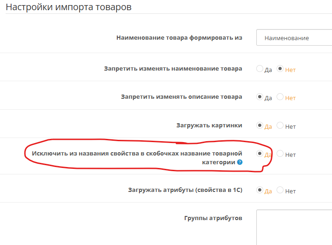The height and width of the screenshot is (245, 332).
Task: Click the 'Исключить из названия свойства в скобочках' label
Action: point(137,158)
